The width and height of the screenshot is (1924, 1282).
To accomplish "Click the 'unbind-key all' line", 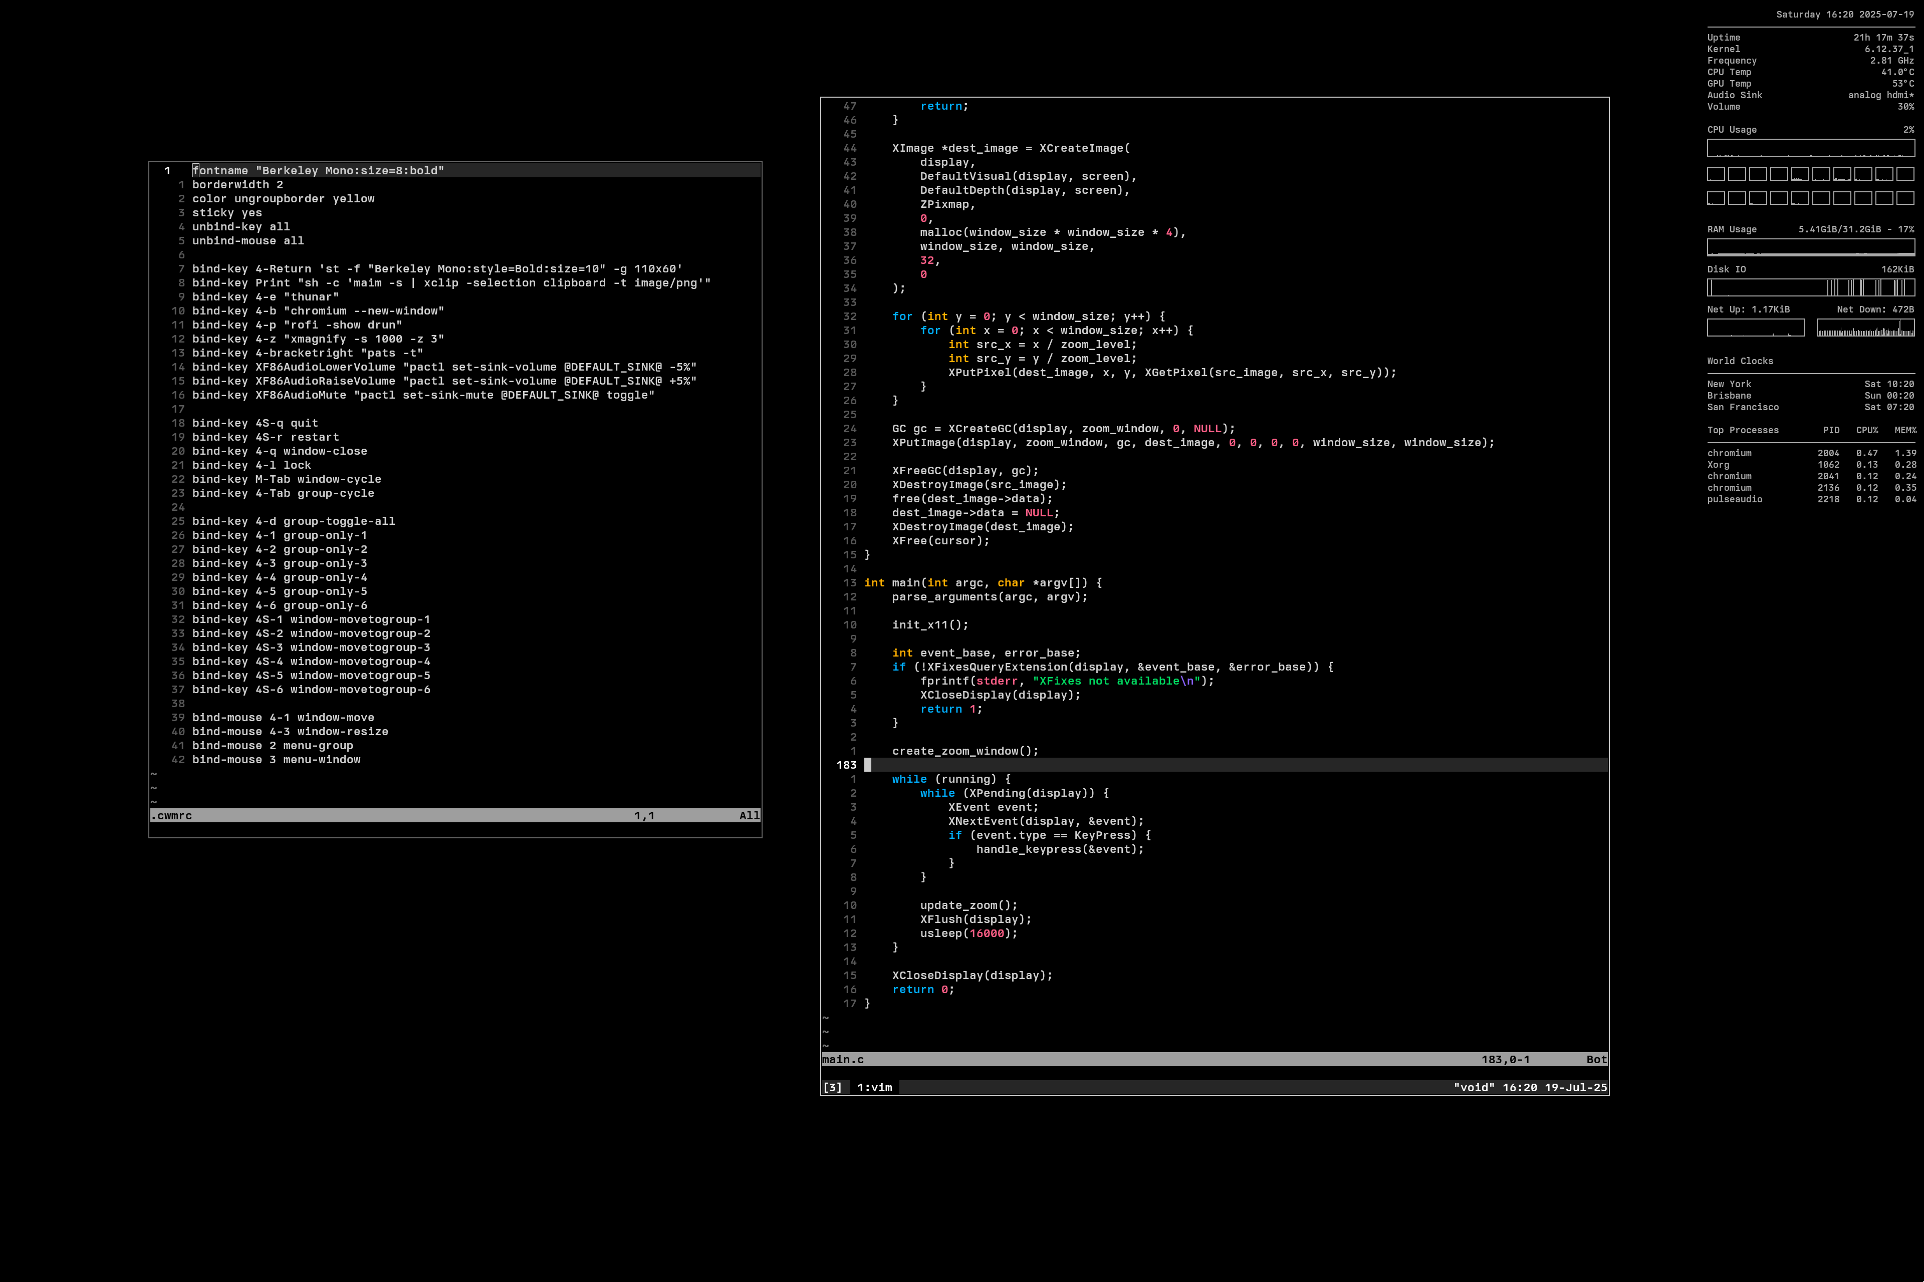I will click(241, 226).
